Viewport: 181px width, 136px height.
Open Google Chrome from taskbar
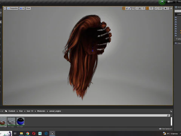point(28,133)
